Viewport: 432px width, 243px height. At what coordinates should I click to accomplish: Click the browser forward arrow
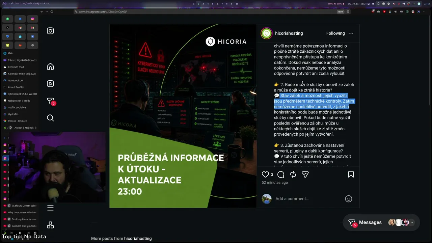47,11
